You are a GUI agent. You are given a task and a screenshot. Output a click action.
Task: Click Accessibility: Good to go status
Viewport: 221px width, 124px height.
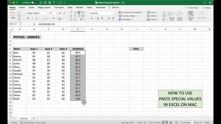[33, 123]
